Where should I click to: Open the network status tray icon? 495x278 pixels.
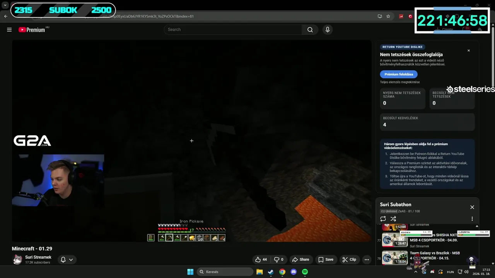460,272
